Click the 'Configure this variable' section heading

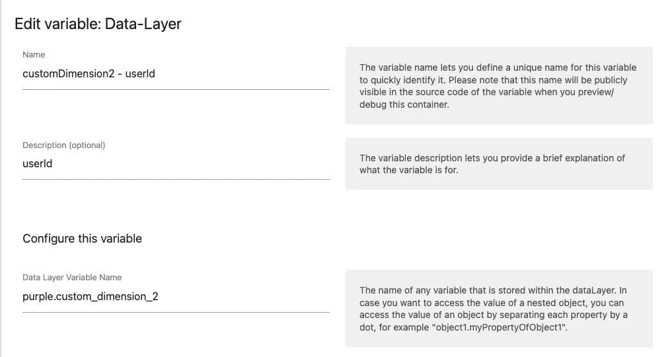[x=82, y=239]
